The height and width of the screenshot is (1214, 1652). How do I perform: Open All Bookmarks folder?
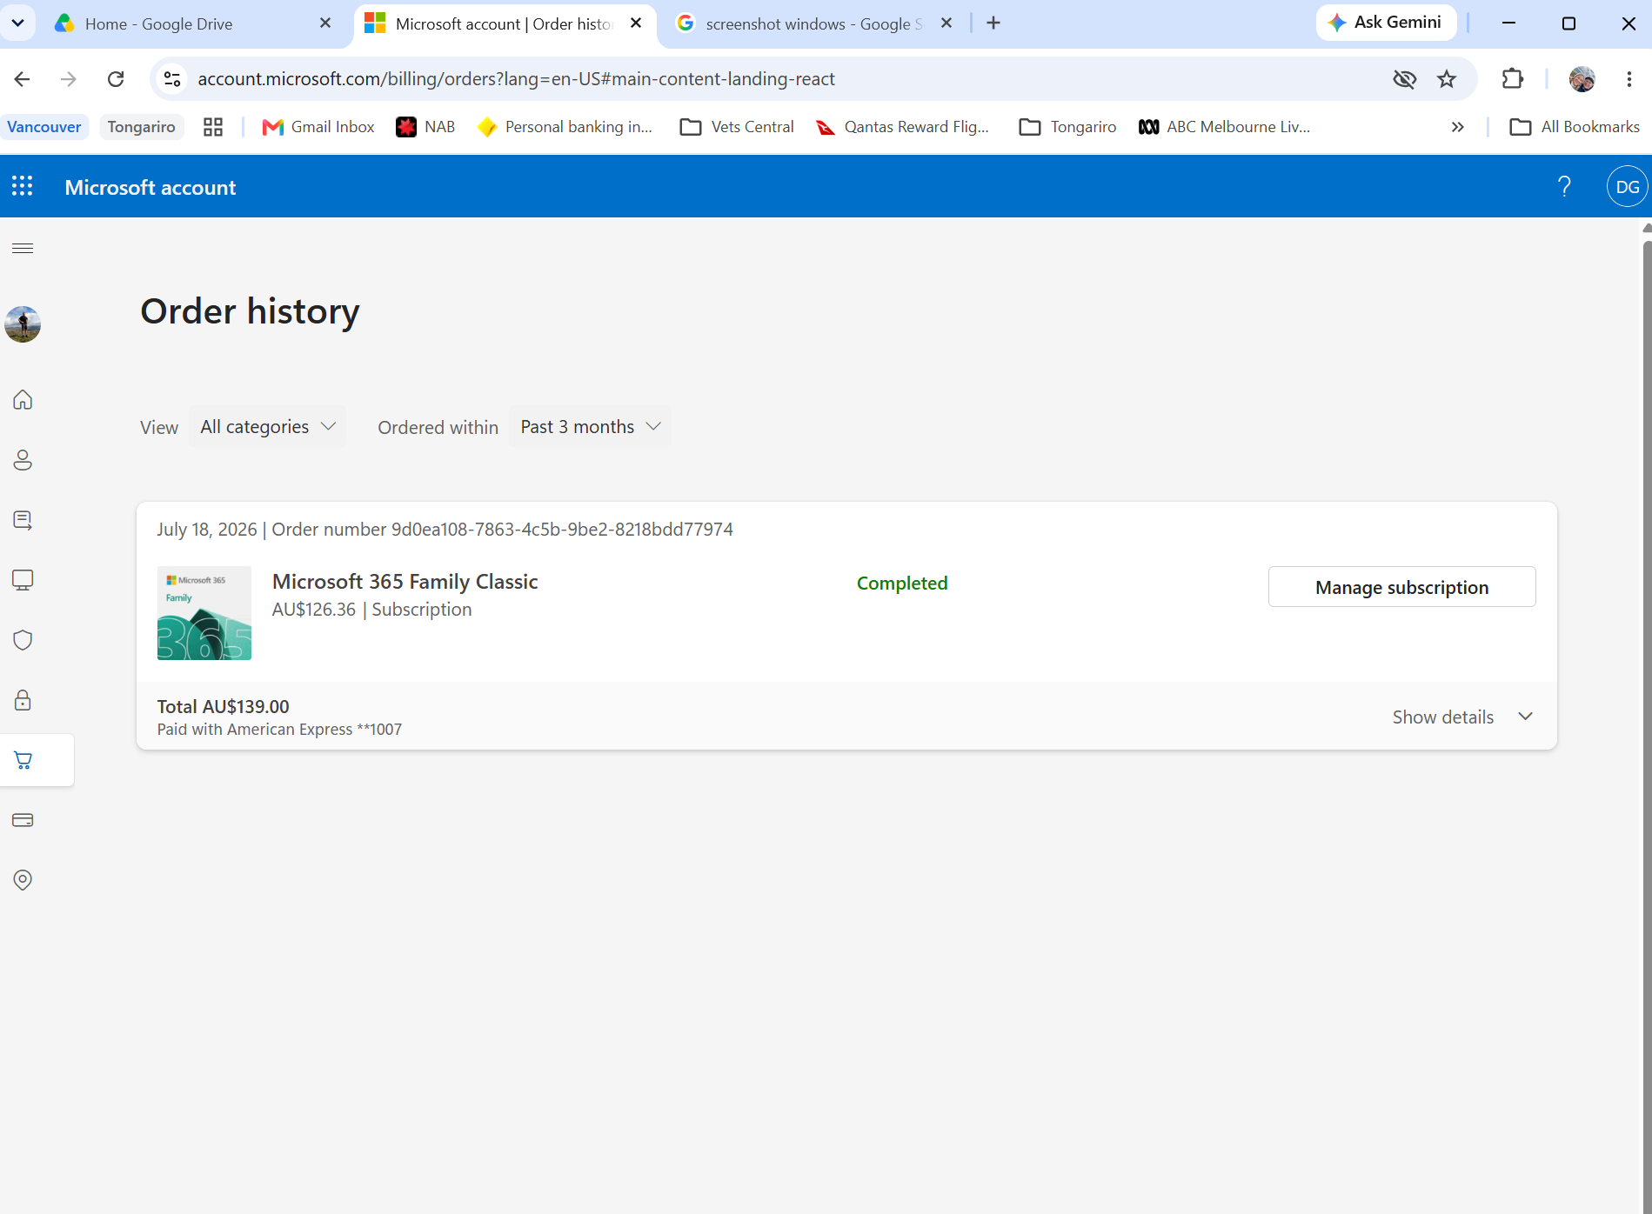[x=1575, y=127]
